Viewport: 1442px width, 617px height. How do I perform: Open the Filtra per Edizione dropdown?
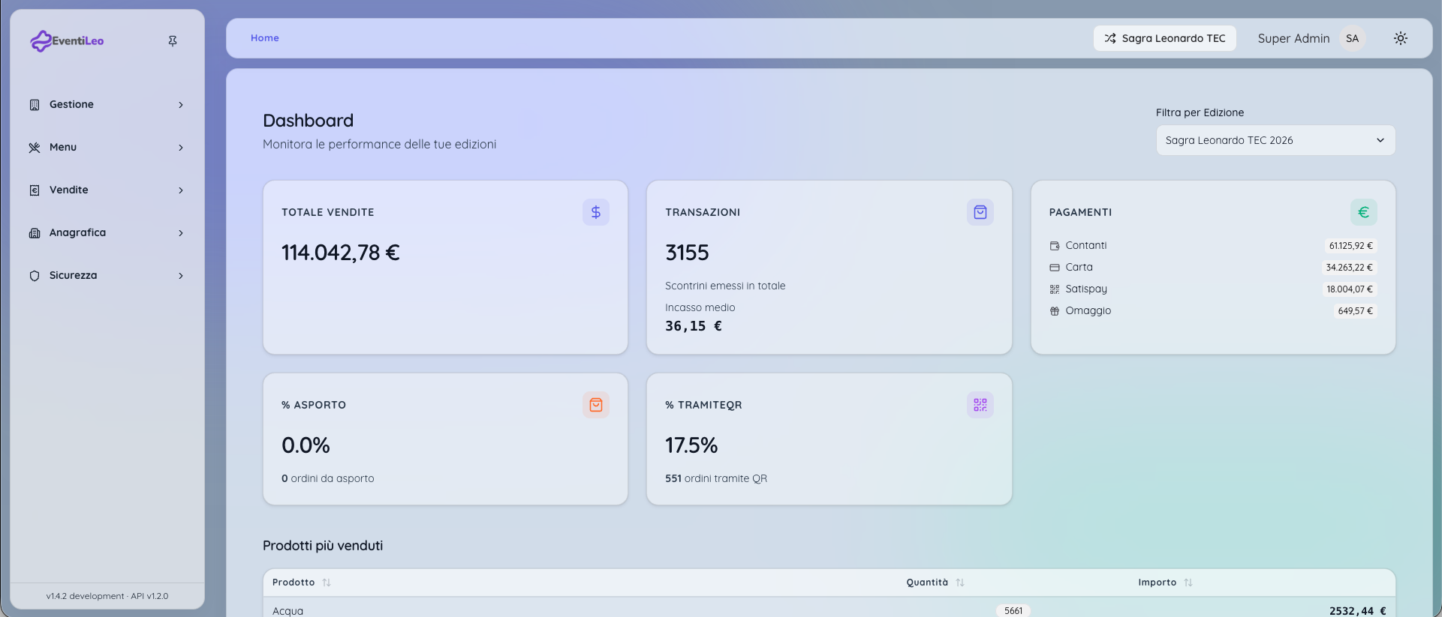tap(1275, 140)
